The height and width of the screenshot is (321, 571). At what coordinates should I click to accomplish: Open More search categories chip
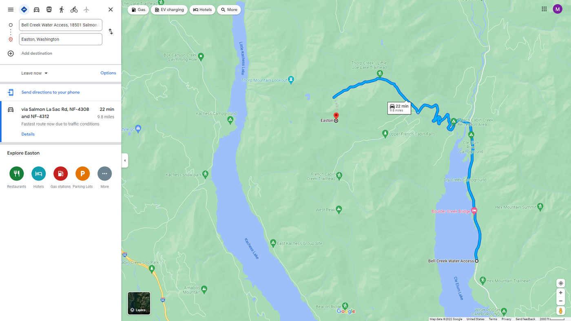(229, 10)
